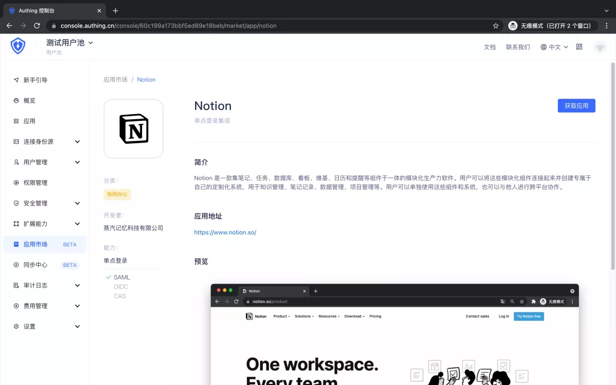The image size is (616, 385).
Task: Expand the 费用管理 submenu chevron
Action: pos(78,306)
